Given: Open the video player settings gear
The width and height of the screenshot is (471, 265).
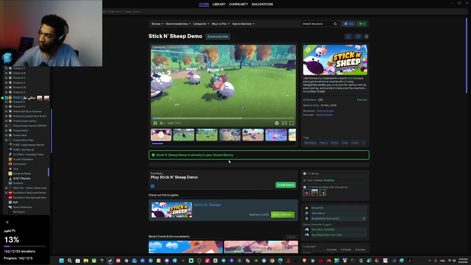Looking at the screenshot, I should tap(277, 123).
